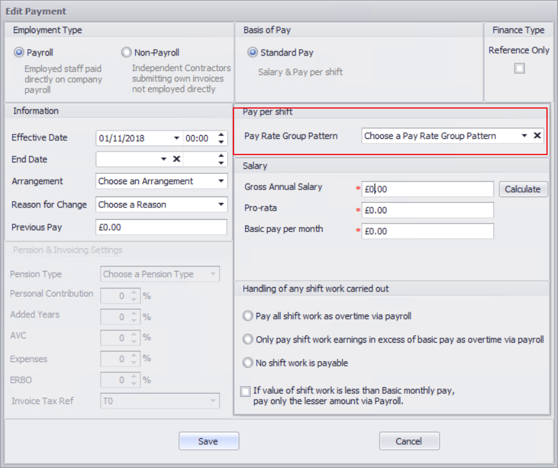Viewport: 558px width, 468px height.
Task: Expand the Reason for Change dropdown
Action: [221, 205]
